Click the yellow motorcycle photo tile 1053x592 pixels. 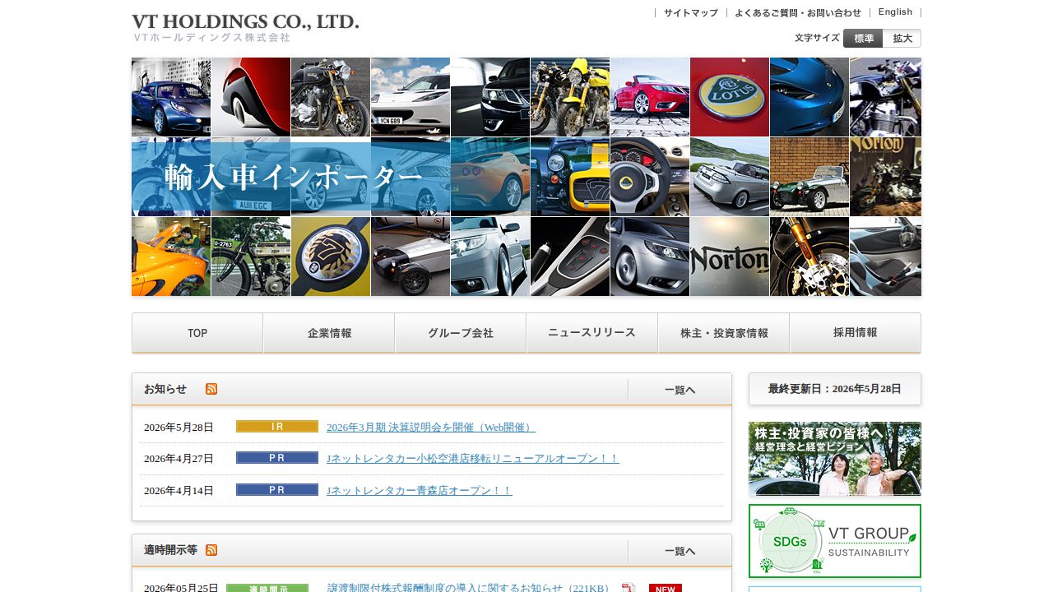(x=570, y=97)
